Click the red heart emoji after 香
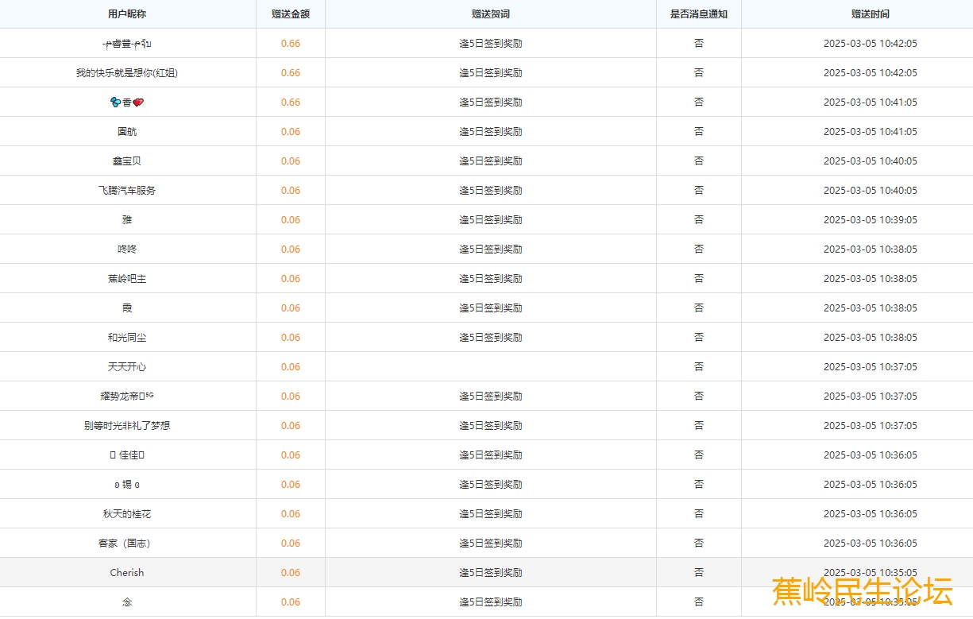Viewport: 973px width, 619px height. click(138, 103)
